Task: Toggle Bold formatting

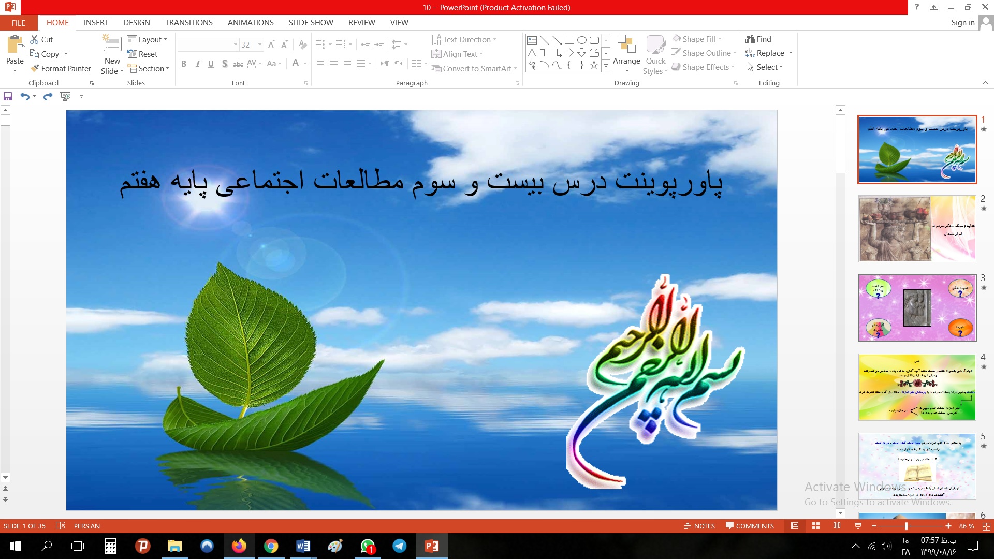Action: (183, 64)
